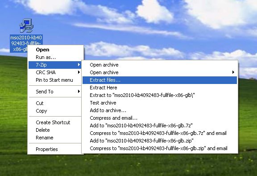The height and width of the screenshot is (176, 257).
Task: Choose Rename from the context menu
Action: coord(55,138)
